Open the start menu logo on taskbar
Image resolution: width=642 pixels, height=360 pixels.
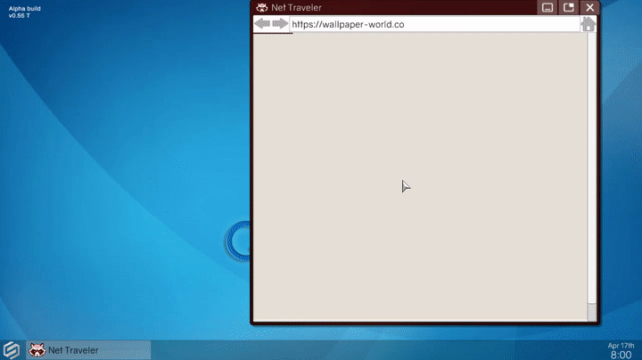(12, 350)
